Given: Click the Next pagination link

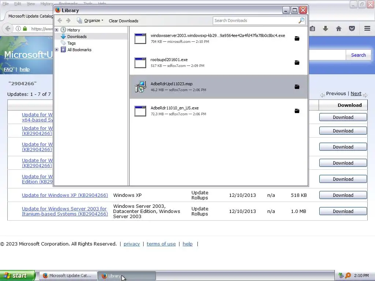Looking at the screenshot, I should [x=356, y=93].
